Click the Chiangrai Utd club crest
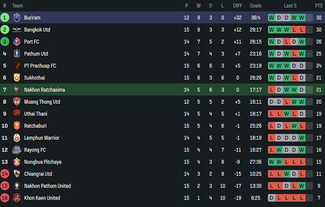Viewport: 325px width, 207px height. coord(17,174)
